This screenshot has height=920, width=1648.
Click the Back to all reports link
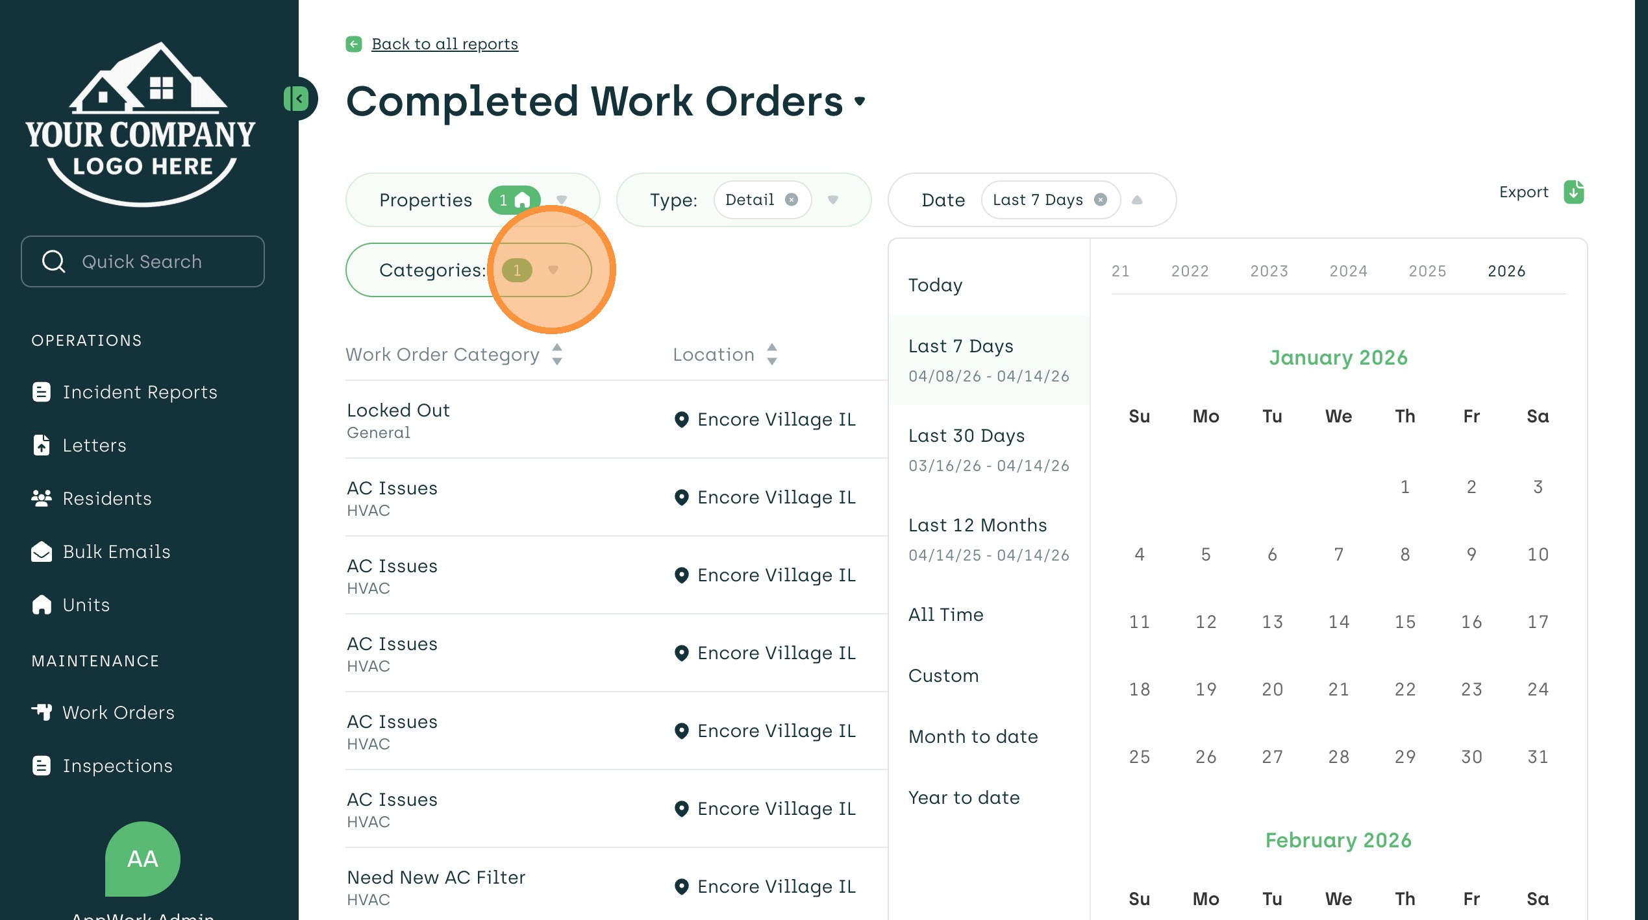pos(444,44)
